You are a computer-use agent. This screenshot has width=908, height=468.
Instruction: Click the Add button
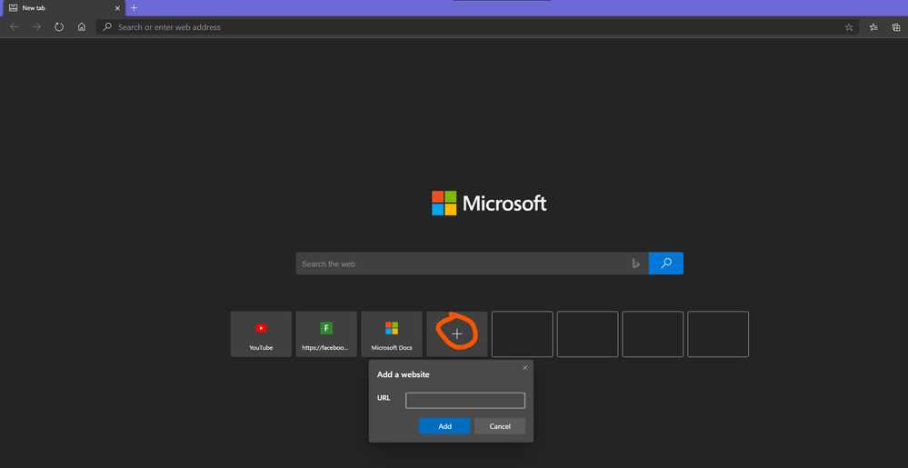pos(444,426)
